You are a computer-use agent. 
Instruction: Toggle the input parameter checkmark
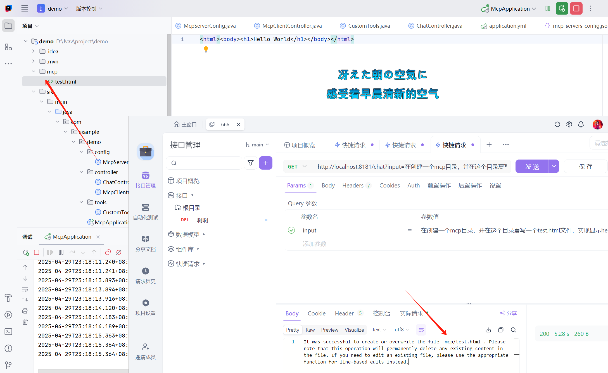click(x=291, y=230)
